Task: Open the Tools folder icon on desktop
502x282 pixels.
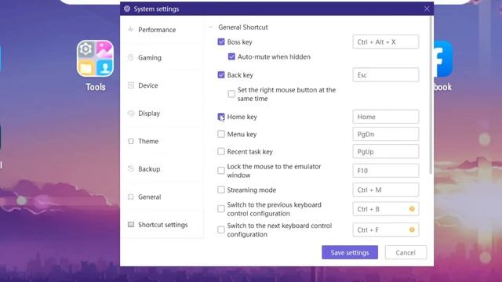Action: (x=96, y=59)
